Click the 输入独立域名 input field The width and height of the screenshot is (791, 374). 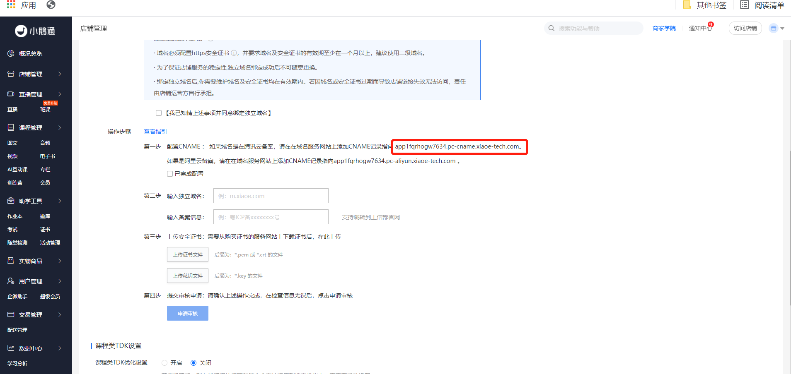(x=271, y=196)
